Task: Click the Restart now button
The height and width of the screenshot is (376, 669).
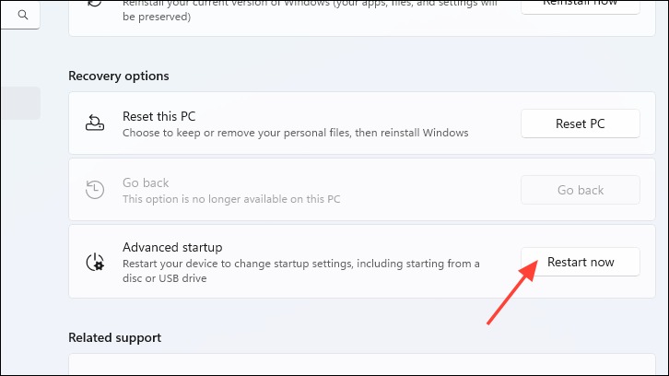Action: click(x=581, y=262)
